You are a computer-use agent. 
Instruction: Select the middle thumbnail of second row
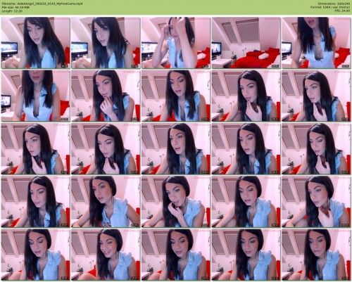(176, 96)
